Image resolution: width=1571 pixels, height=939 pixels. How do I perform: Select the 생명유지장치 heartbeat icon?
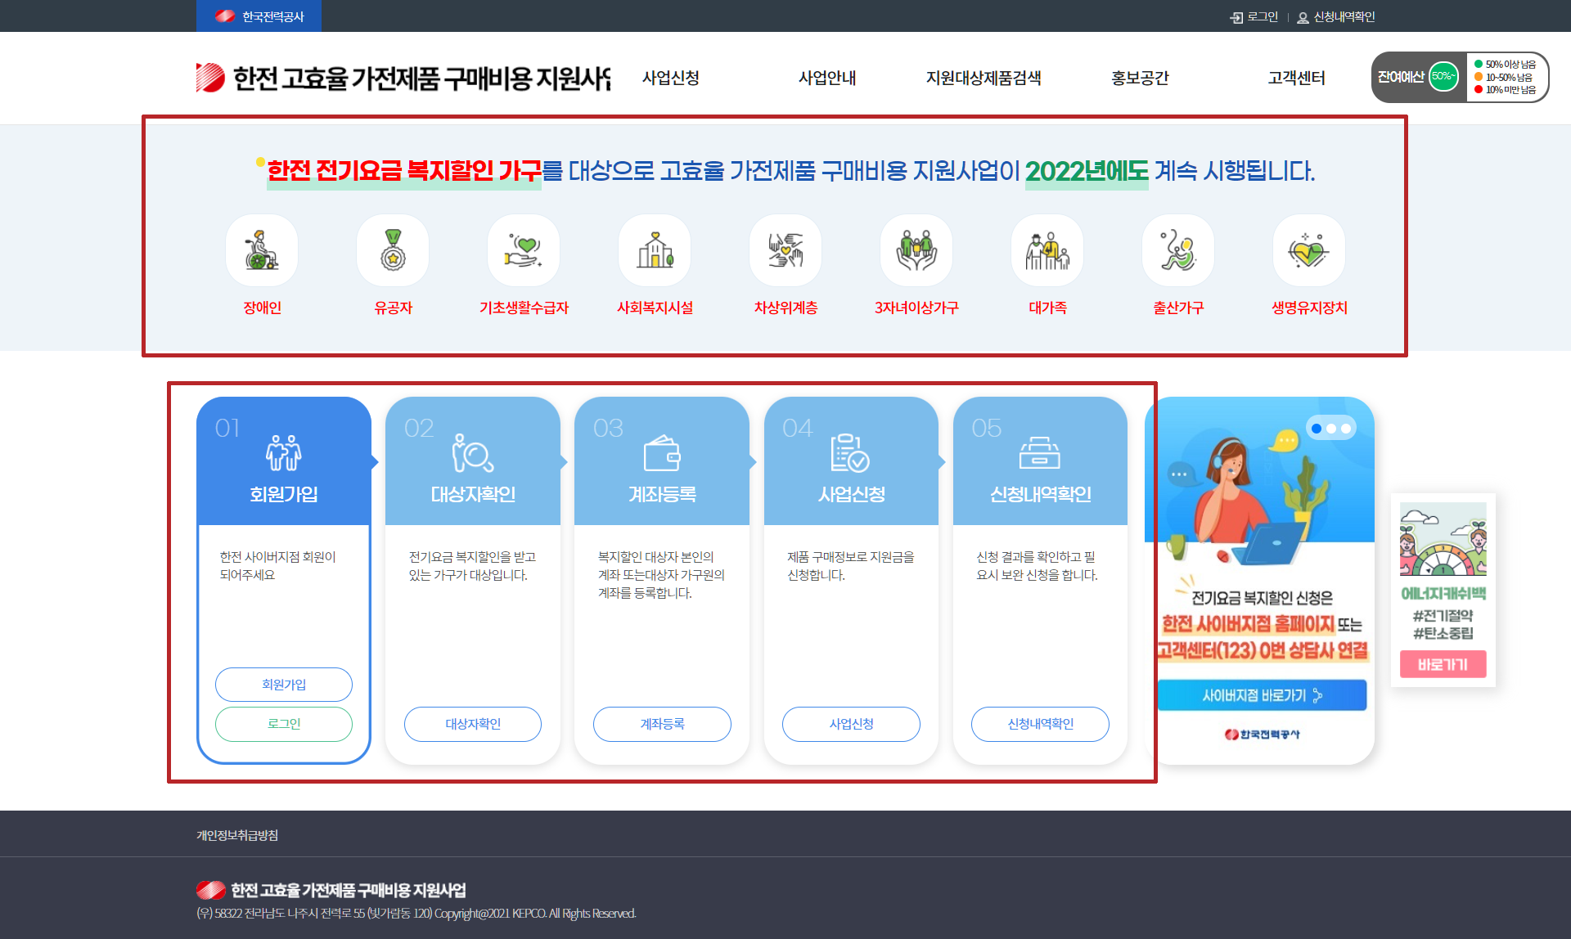pos(1309,250)
